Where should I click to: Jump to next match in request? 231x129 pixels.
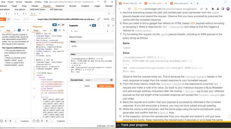10,121
